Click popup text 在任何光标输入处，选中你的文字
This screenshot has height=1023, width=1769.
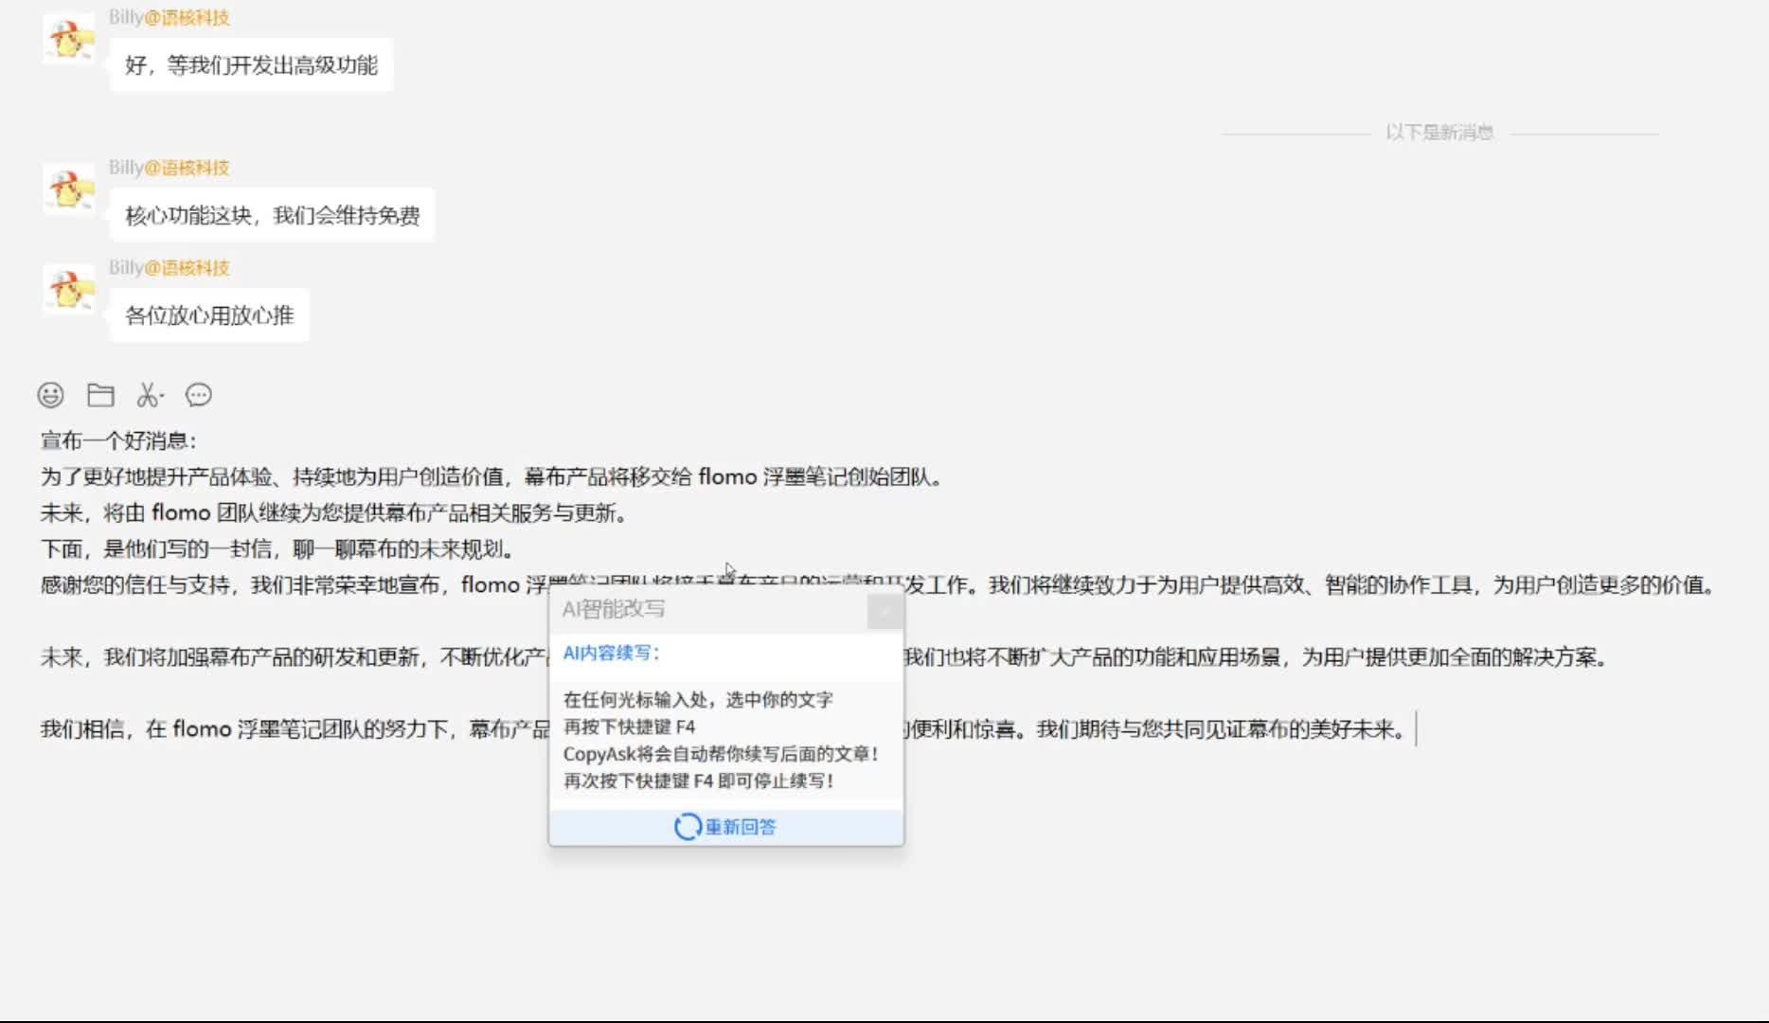point(698,700)
